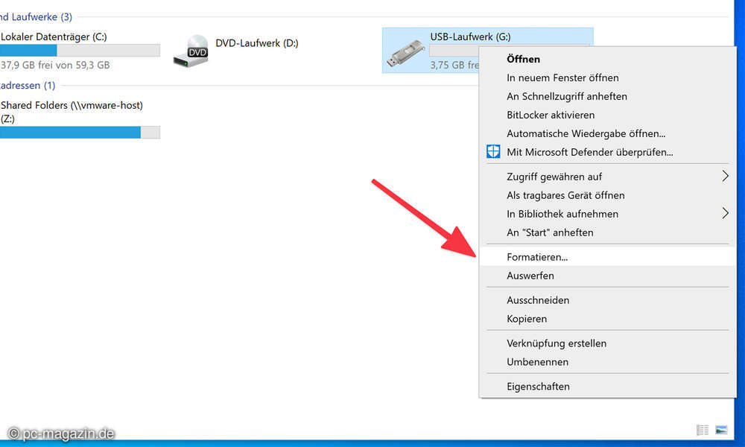The width and height of the screenshot is (745, 447).
Task: Select the Shared Folders (Z:) network drive
Action: (x=71, y=112)
